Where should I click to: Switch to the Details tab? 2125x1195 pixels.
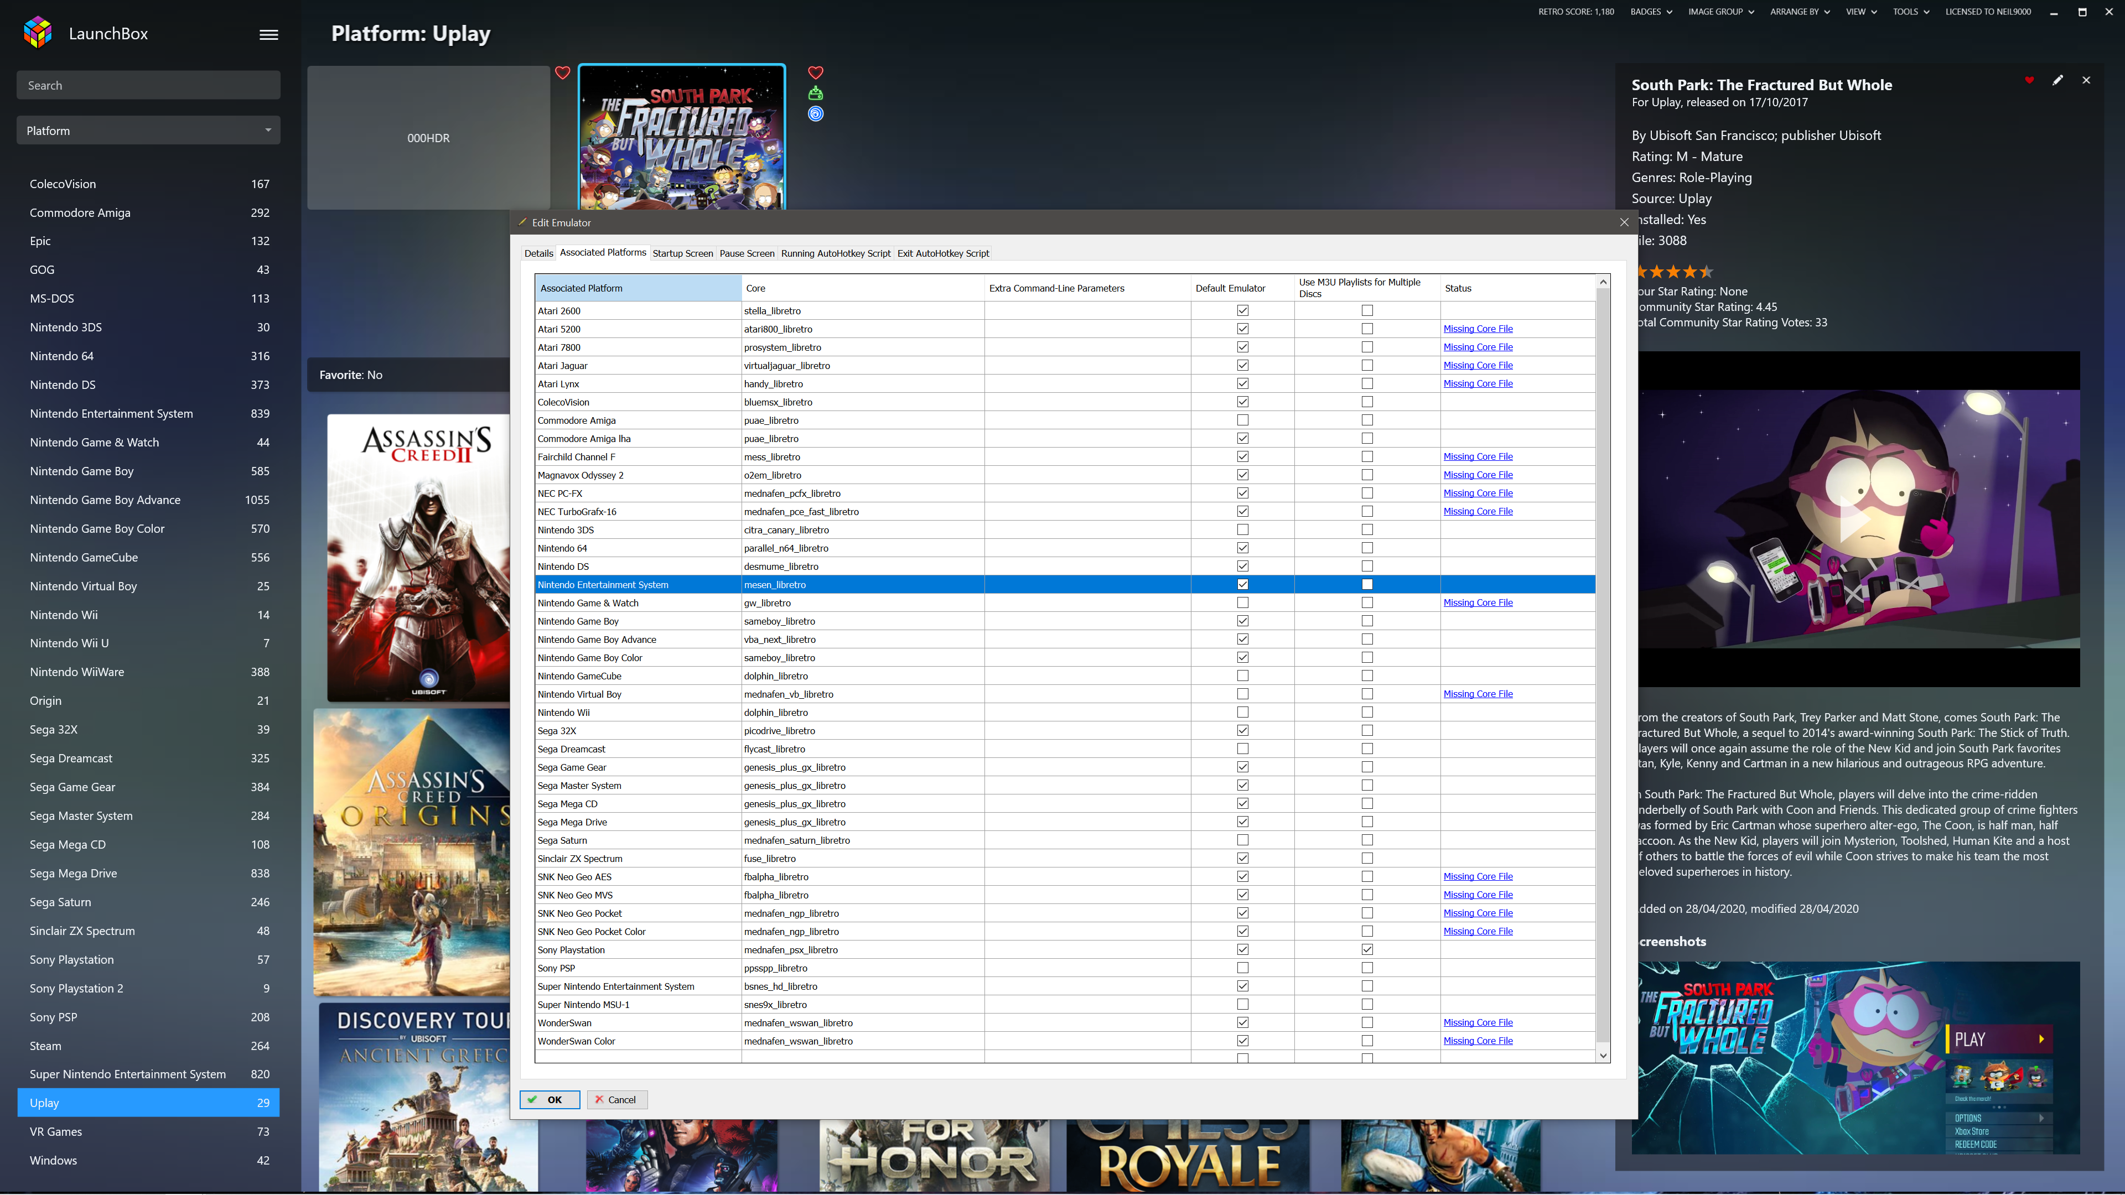538,253
